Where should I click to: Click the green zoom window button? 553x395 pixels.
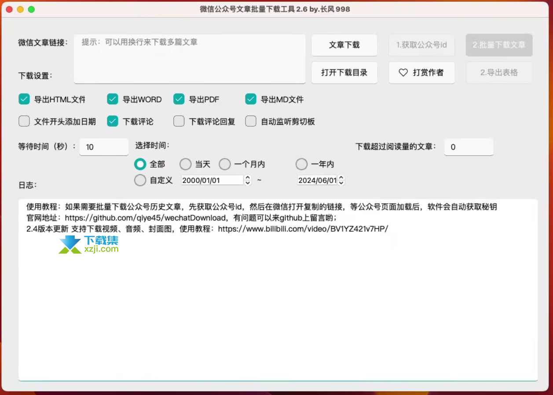31,9
